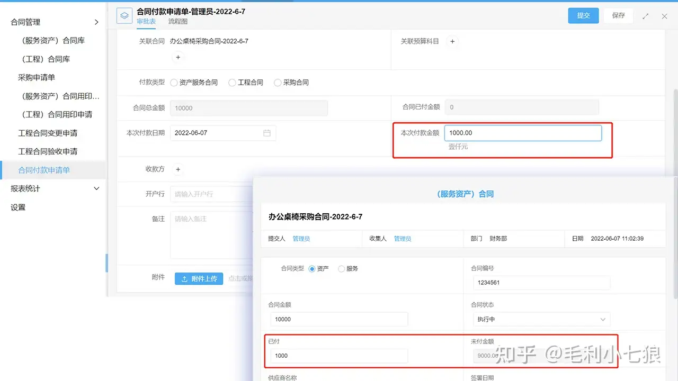Click the 本次付款日期 date field

[223, 133]
